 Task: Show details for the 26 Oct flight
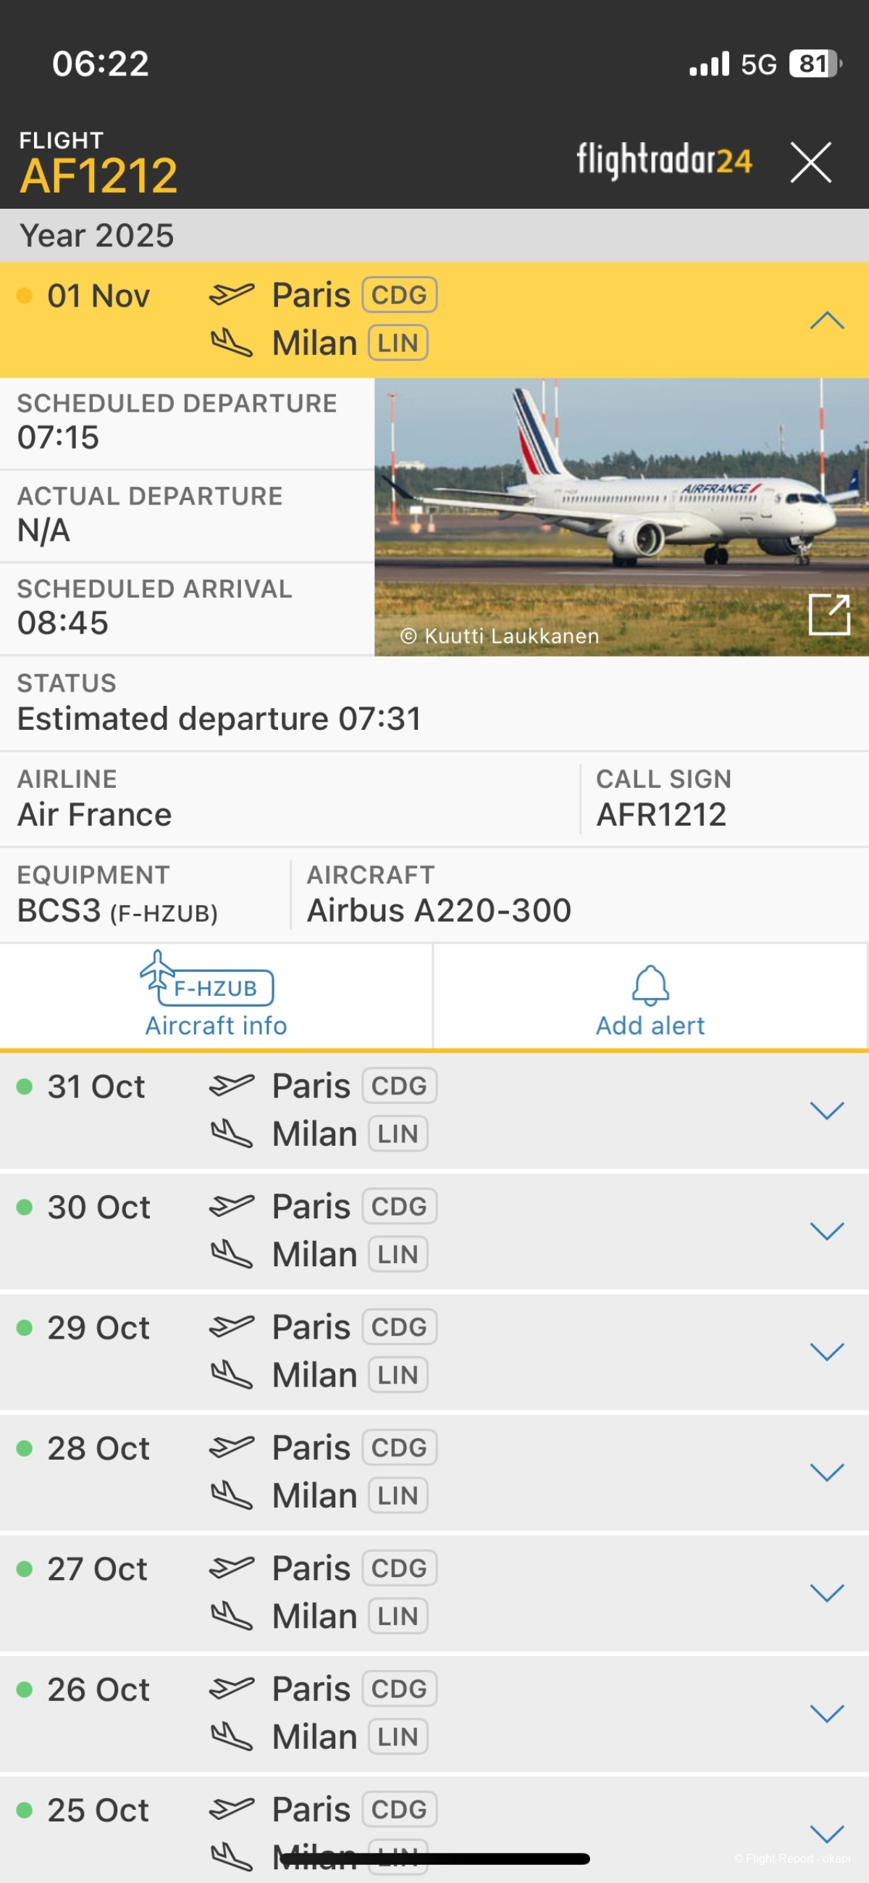tap(827, 1713)
